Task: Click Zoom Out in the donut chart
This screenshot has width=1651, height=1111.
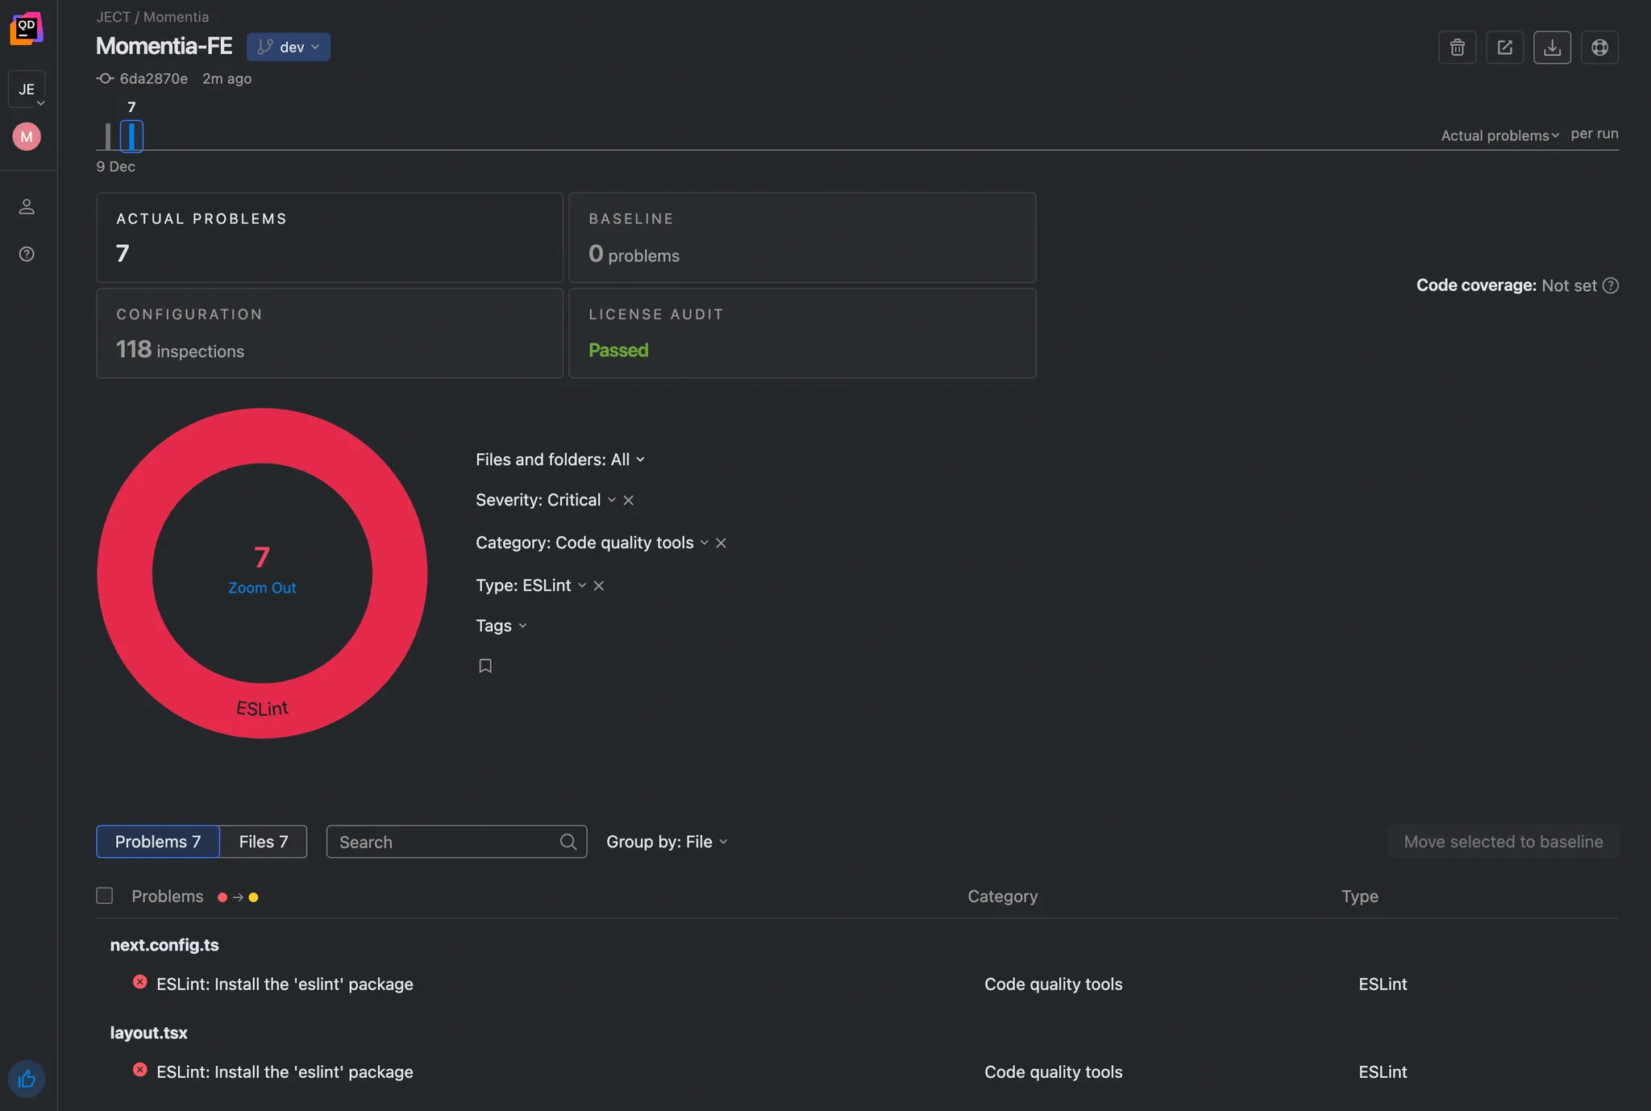Action: pos(262,588)
